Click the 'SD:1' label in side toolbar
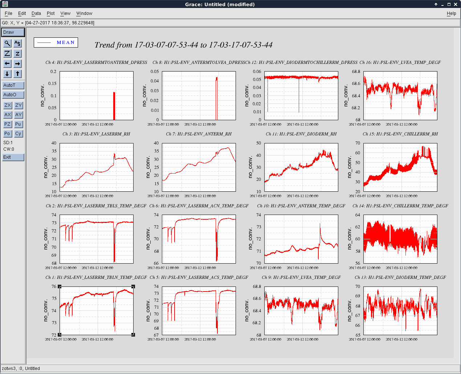Viewport: 461px width, 374px height. point(8,143)
